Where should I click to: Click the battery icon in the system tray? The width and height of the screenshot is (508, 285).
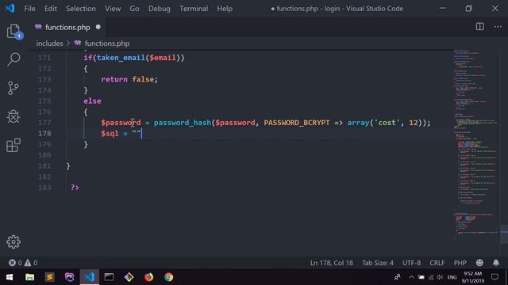(421, 277)
